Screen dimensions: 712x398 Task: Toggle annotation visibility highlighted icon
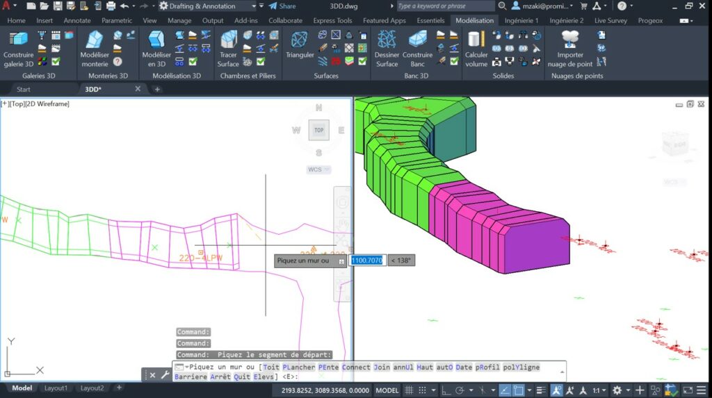click(557, 390)
